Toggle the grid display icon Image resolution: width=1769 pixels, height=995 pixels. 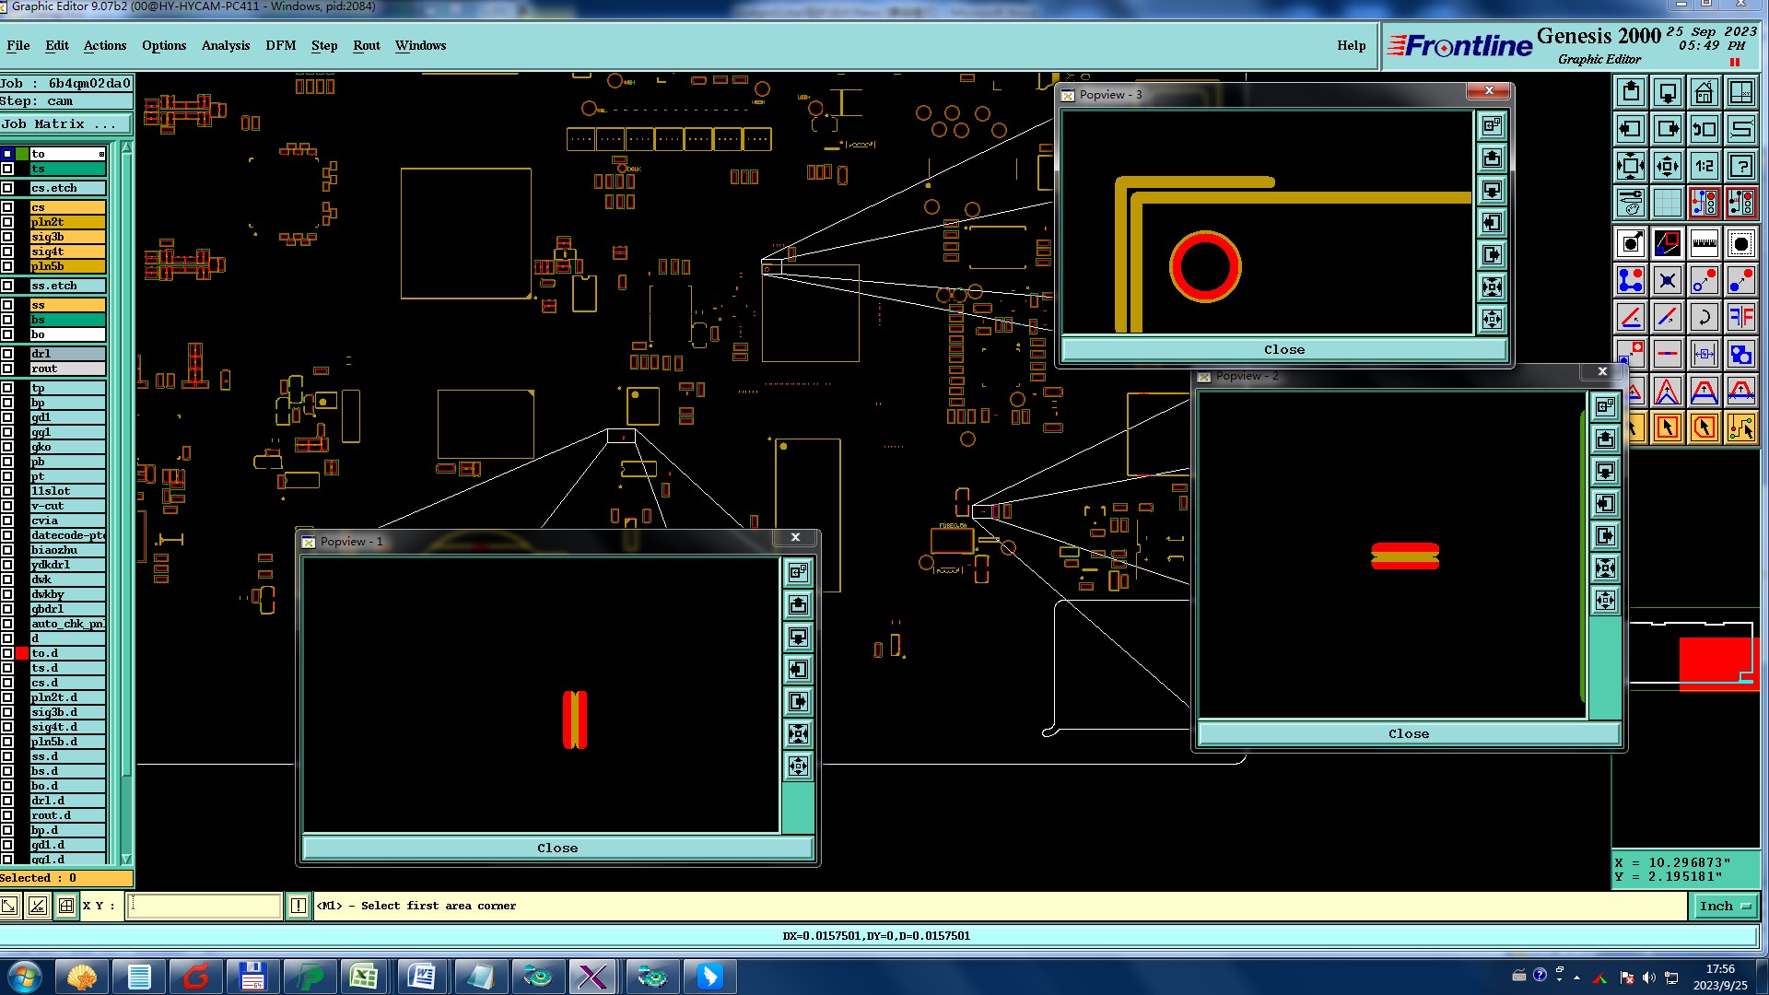(1667, 203)
